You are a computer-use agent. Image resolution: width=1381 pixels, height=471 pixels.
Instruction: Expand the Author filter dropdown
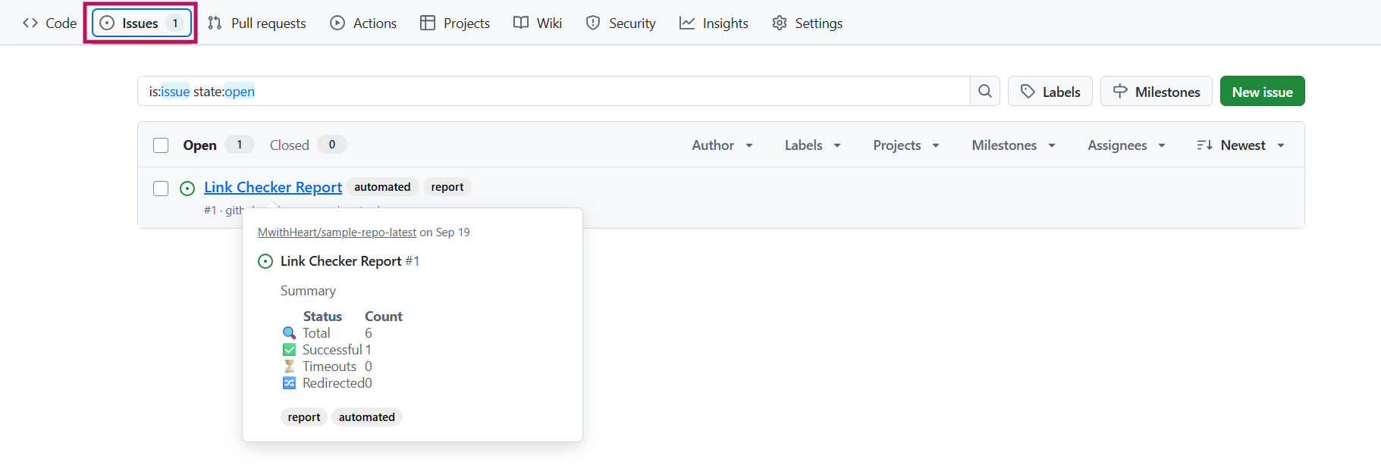(x=722, y=145)
